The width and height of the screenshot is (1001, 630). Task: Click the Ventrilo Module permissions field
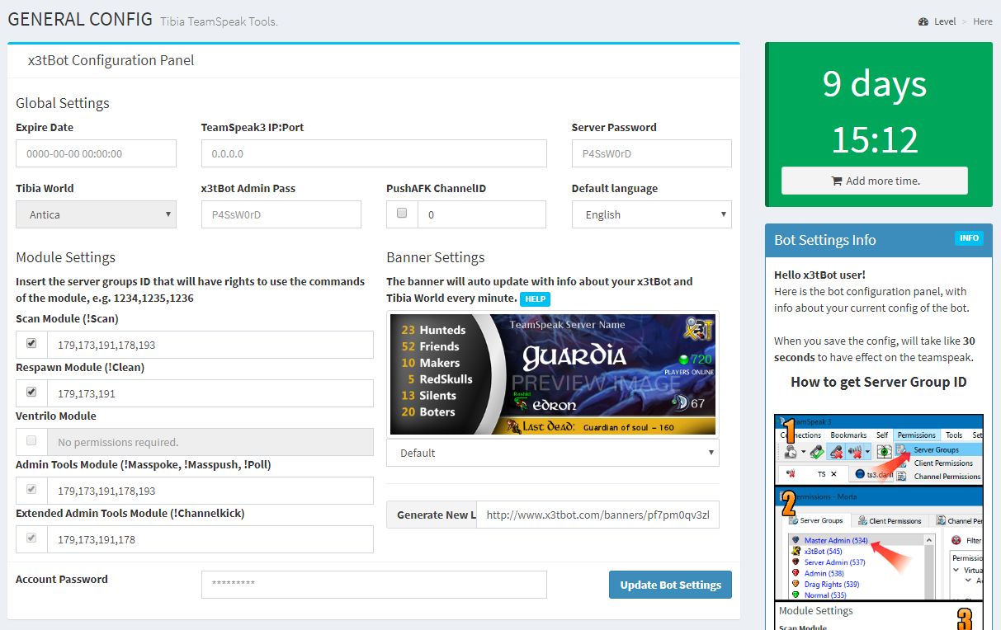(x=210, y=442)
